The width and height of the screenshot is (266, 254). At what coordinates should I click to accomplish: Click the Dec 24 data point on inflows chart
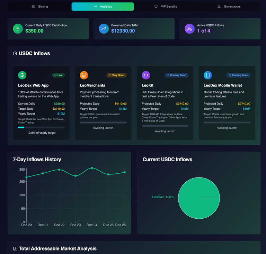[x=92, y=168]
